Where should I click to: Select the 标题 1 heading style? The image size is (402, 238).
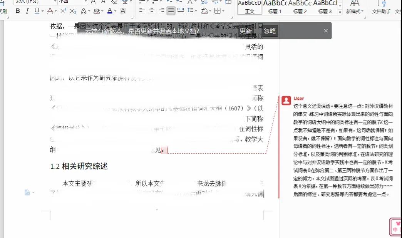(275, 7)
